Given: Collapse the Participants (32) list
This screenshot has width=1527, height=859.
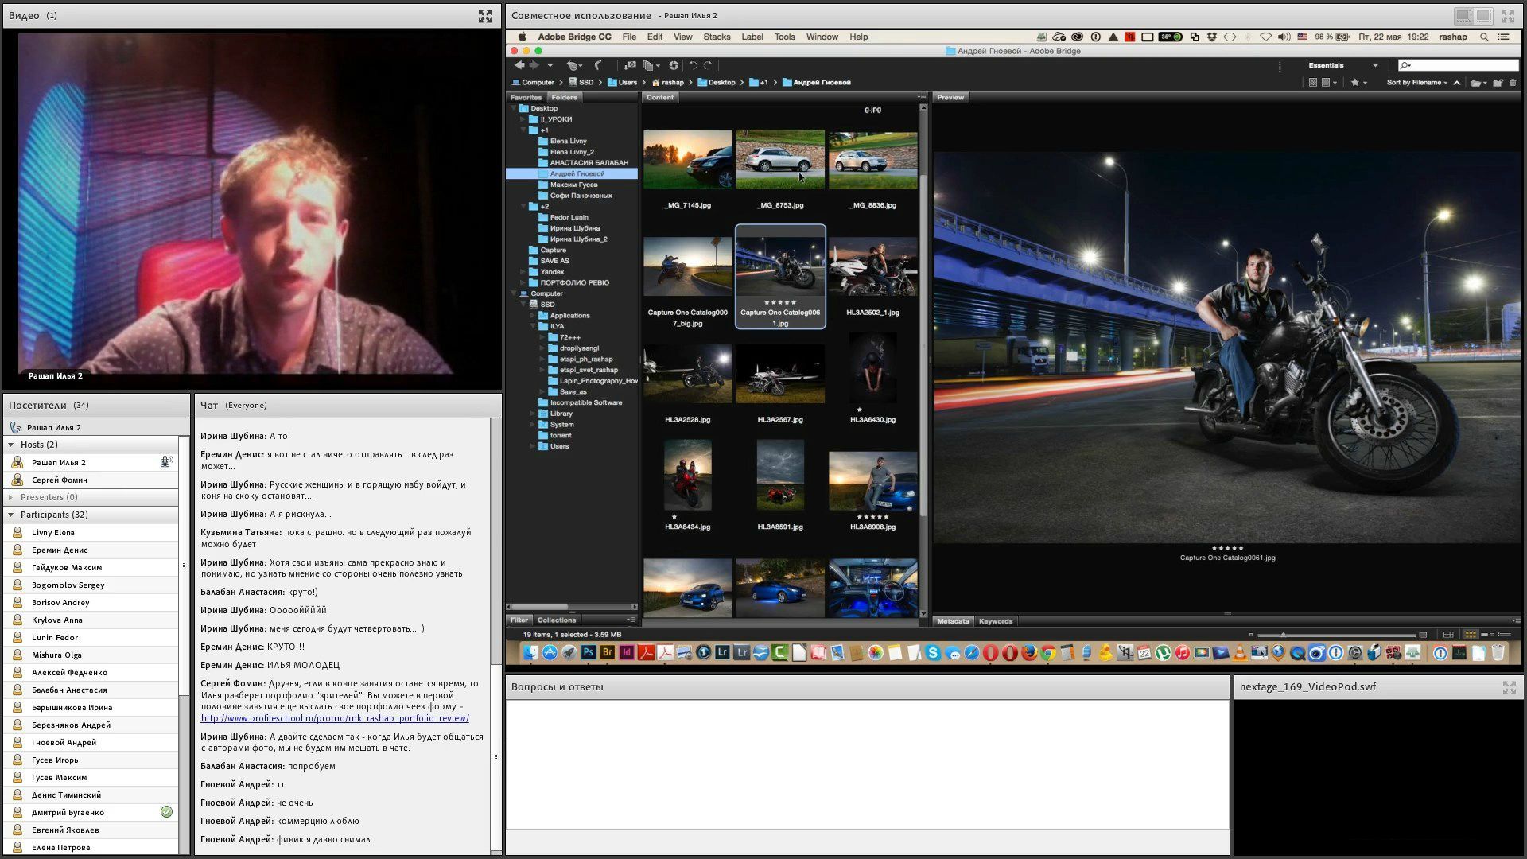Looking at the screenshot, I should coord(11,515).
